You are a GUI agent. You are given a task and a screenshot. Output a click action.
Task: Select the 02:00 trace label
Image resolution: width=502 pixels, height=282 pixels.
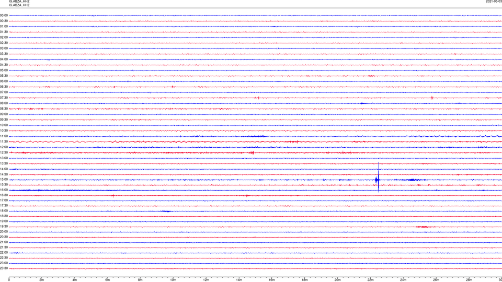[x=4, y=38]
